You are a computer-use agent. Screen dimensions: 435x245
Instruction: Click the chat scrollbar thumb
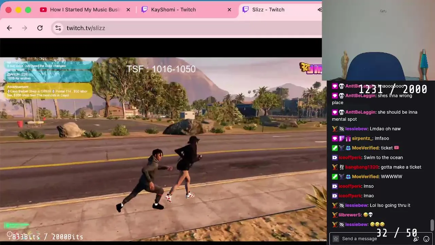coord(432,225)
